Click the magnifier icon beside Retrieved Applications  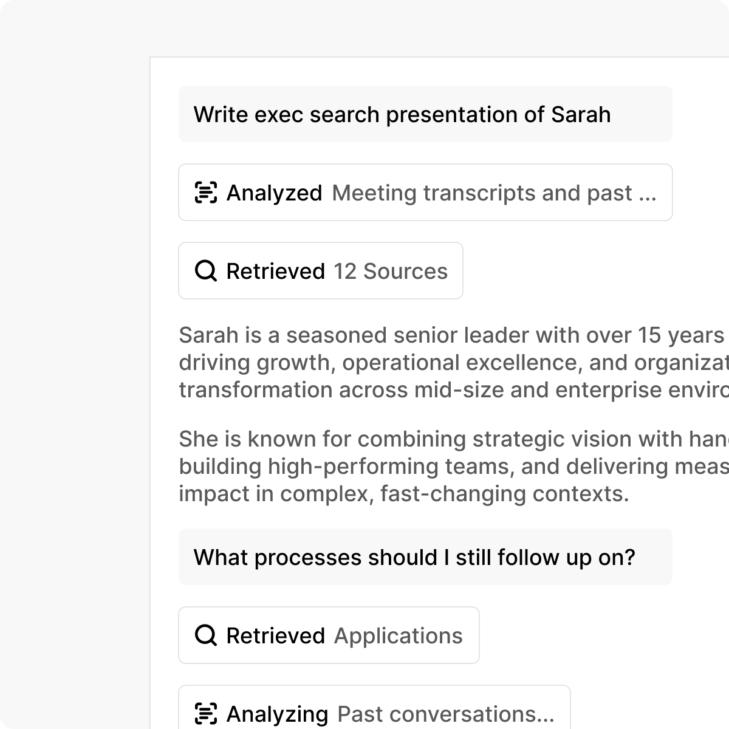click(x=206, y=635)
